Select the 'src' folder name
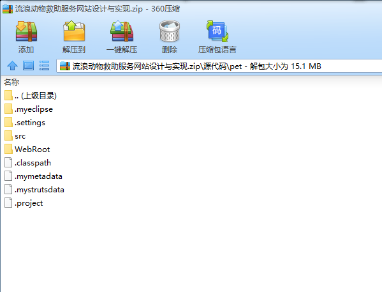Viewport: 382px width, 292px height. (x=20, y=136)
